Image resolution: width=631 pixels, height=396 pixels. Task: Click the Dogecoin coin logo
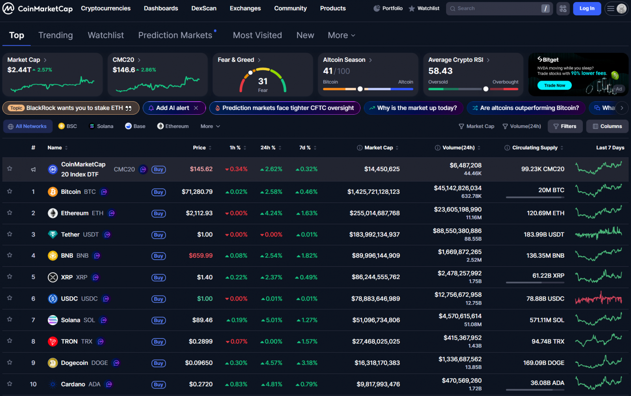52,363
